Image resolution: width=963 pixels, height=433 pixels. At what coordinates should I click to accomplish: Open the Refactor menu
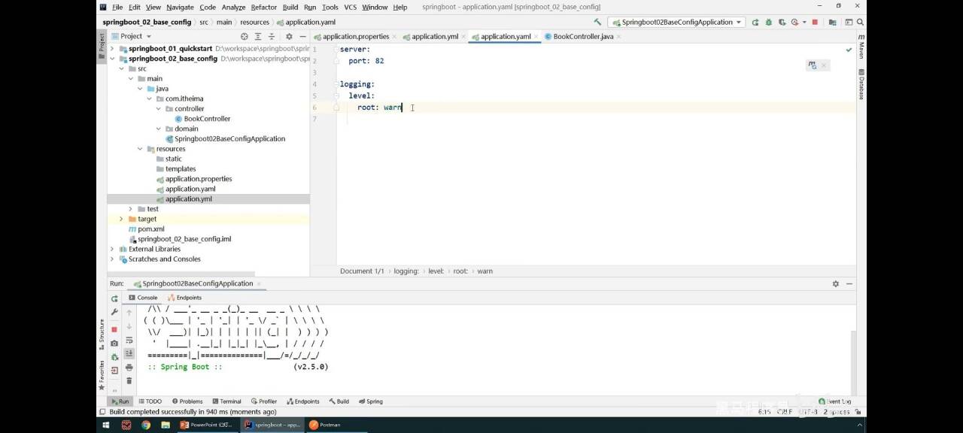pos(263,7)
